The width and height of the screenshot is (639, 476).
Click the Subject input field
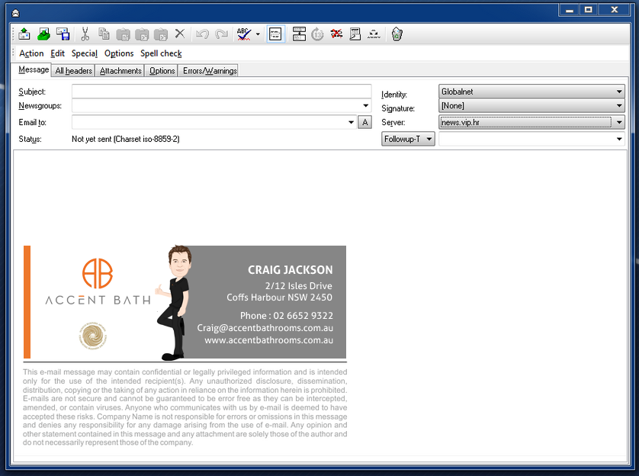tap(222, 92)
